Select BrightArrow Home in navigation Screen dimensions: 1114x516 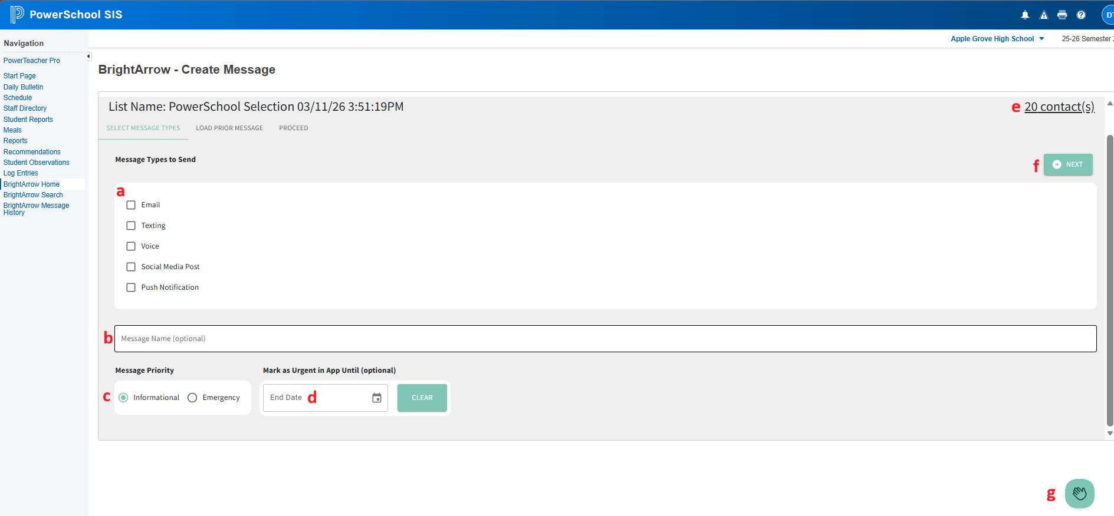pos(31,184)
